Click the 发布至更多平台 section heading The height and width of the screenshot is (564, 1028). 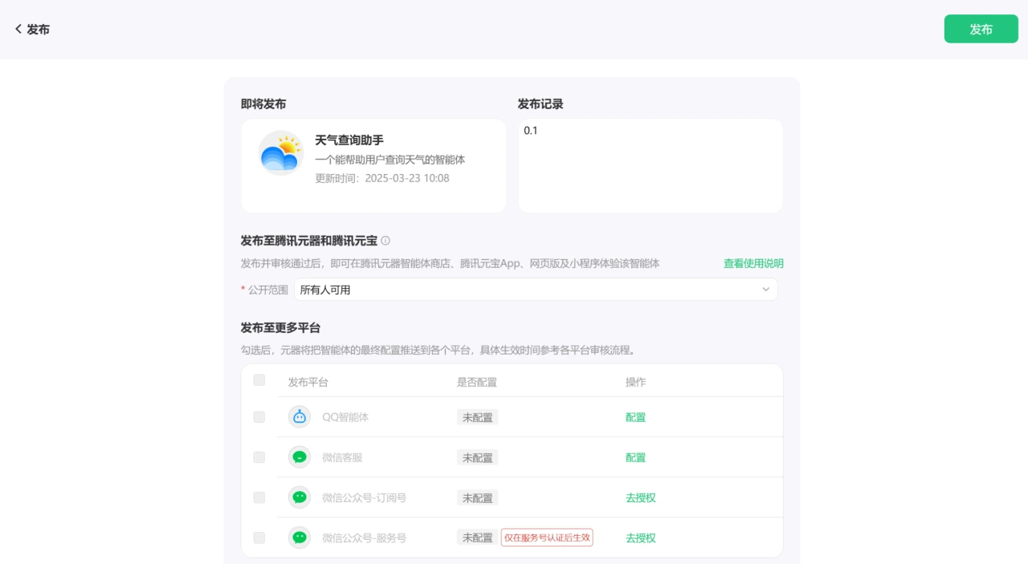(280, 327)
